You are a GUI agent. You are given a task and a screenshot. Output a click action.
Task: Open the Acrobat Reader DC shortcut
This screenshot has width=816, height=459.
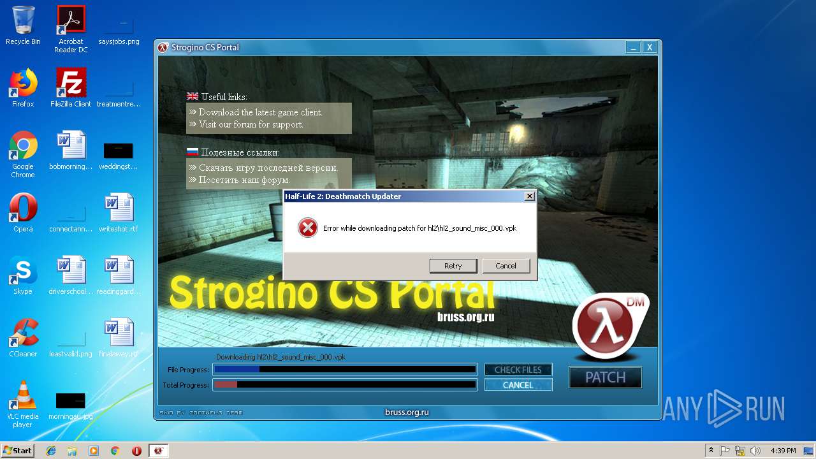coord(71,29)
